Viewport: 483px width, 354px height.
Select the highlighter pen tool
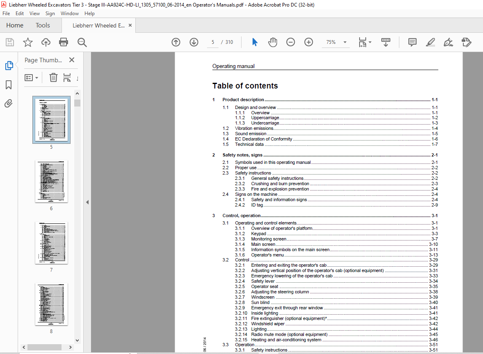(431, 42)
